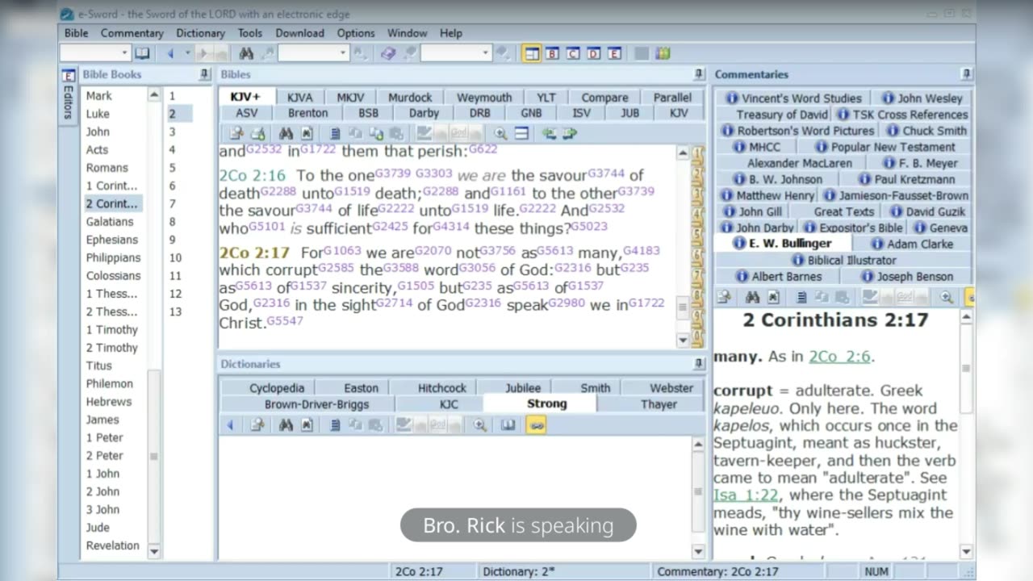The height and width of the screenshot is (581, 1033).
Task: Open the Editors side tab
Action: click(x=68, y=94)
